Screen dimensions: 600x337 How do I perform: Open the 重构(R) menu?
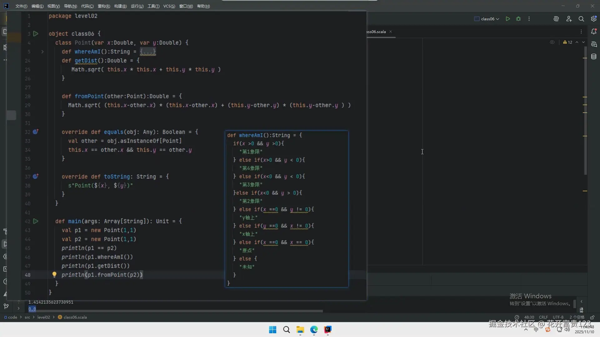[104, 6]
